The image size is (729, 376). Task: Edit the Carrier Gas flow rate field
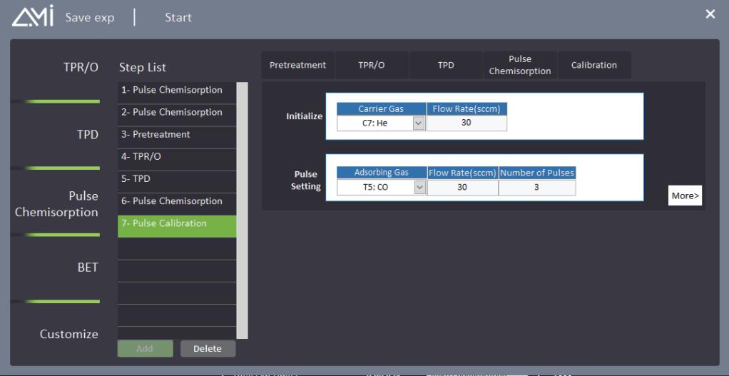click(x=467, y=123)
